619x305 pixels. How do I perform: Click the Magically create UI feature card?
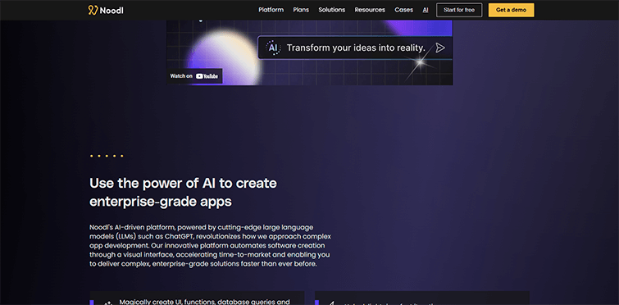click(x=197, y=298)
